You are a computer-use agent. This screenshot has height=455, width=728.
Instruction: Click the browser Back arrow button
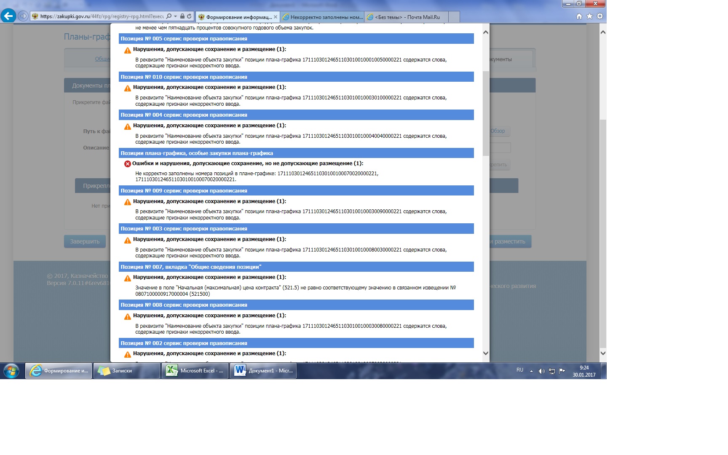pyautogui.click(x=8, y=16)
